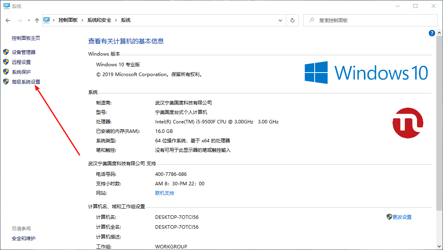This screenshot has width=443, height=250.
Task: Click 更改设置 beside computer name
Action: 402,217
